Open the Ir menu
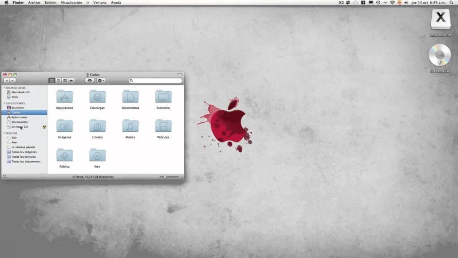 coord(88,3)
